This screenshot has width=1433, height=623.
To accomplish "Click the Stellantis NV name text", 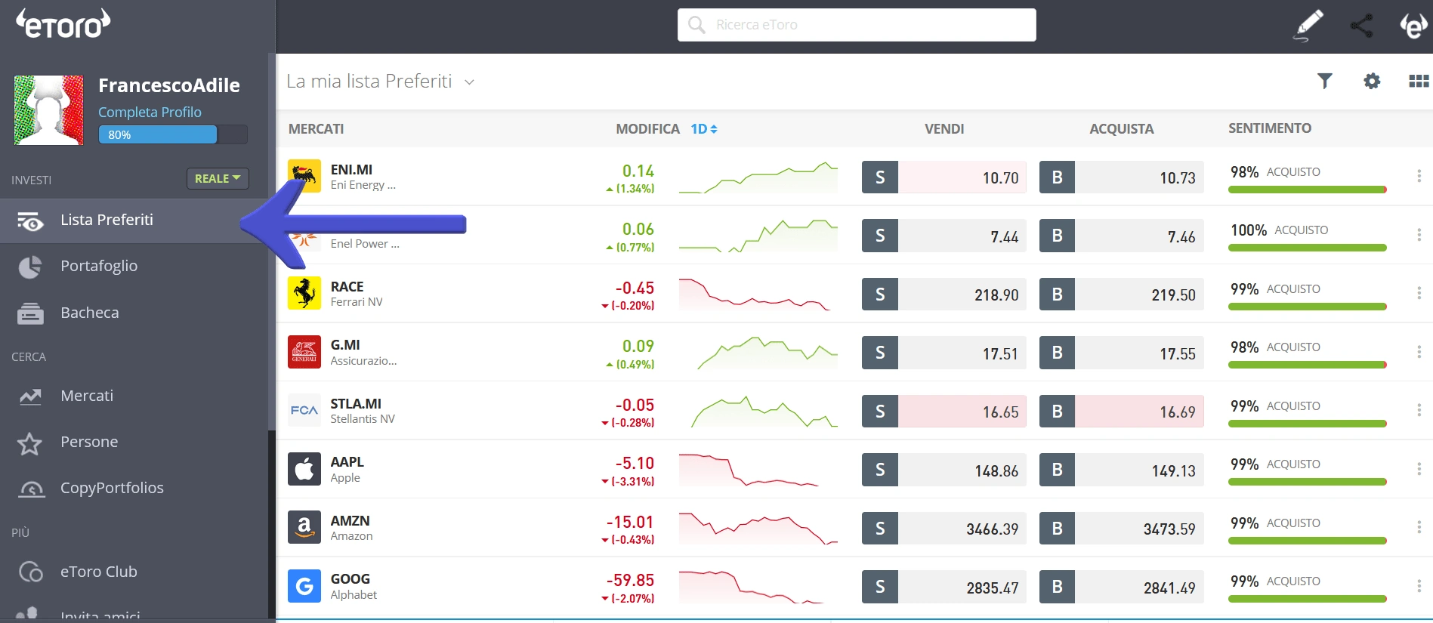I will click(363, 419).
